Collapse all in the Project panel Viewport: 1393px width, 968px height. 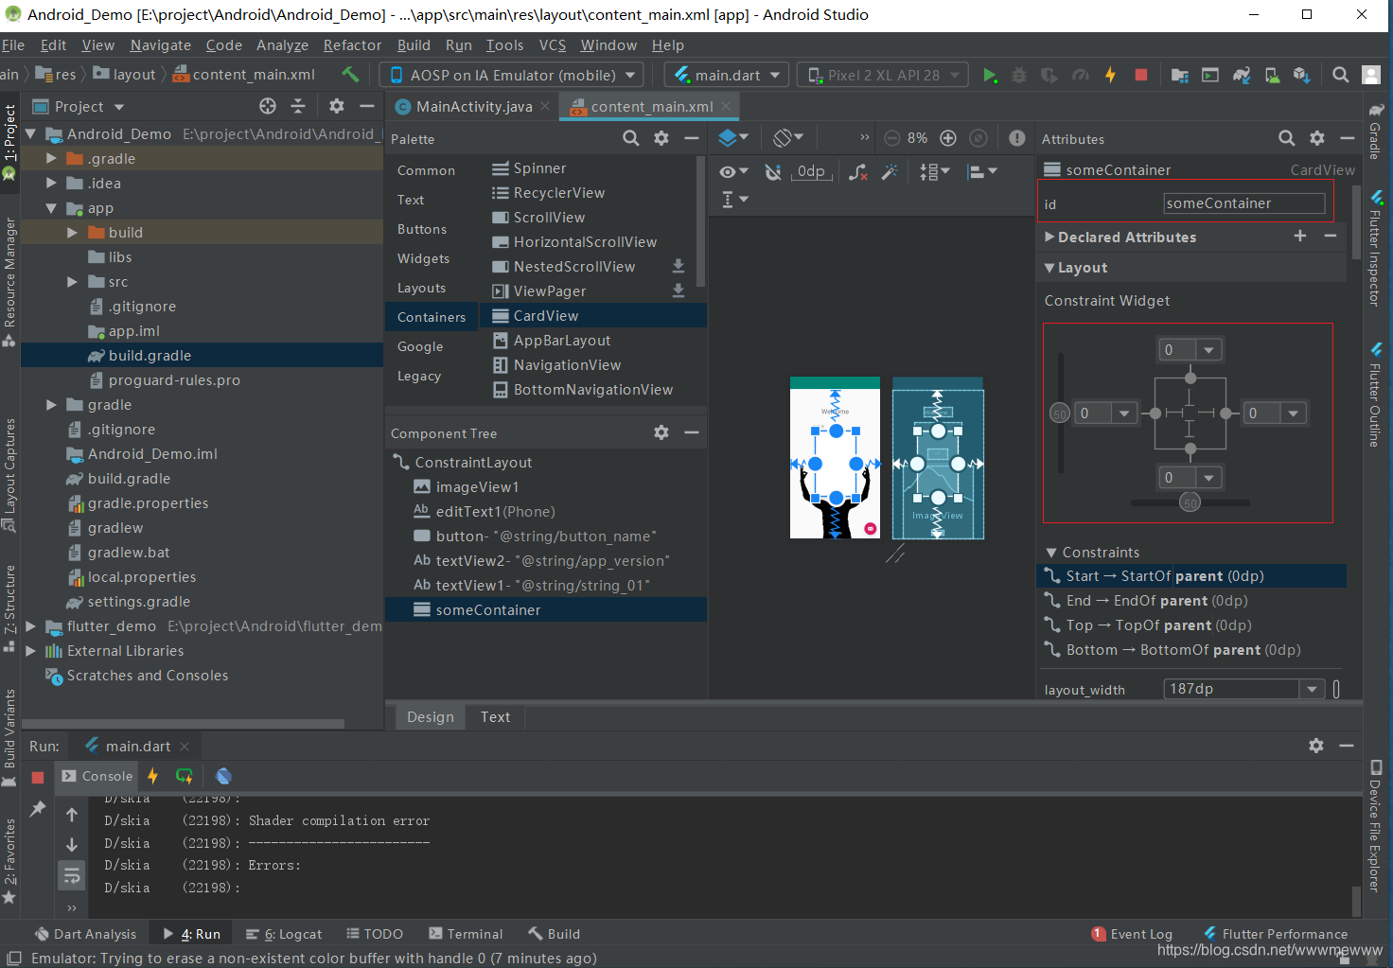pos(298,106)
